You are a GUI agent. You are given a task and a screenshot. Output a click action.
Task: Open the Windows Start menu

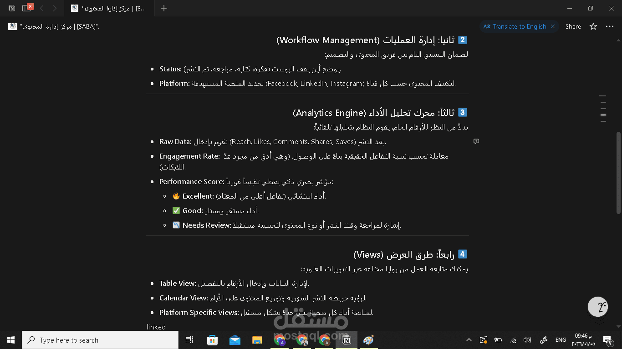tap(11, 340)
